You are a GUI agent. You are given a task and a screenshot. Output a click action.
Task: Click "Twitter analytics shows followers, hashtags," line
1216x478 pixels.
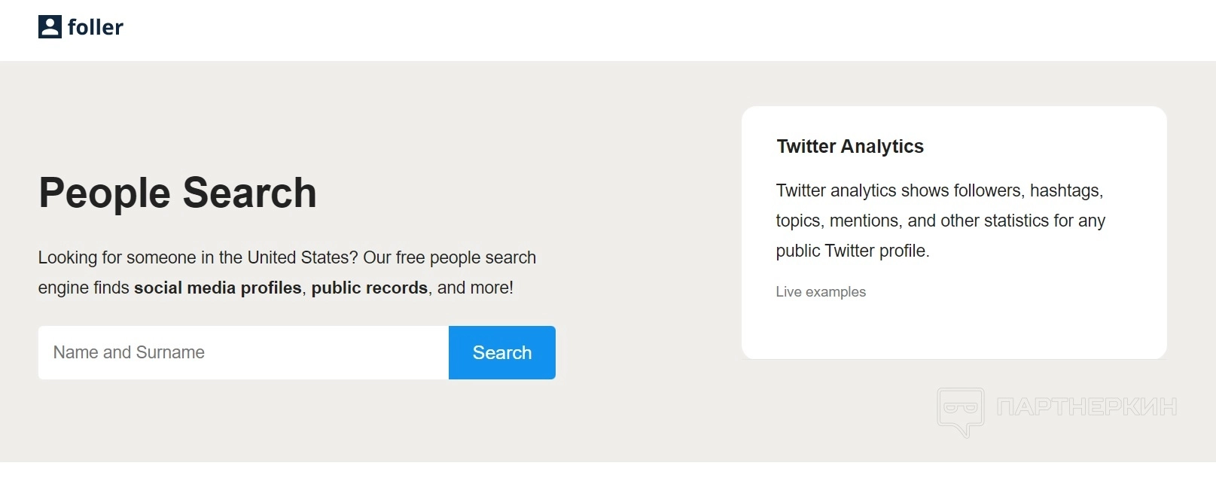[x=939, y=190]
